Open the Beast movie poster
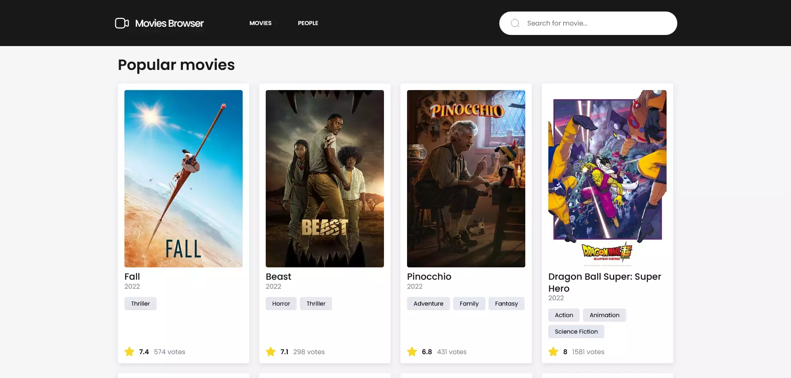 325,179
